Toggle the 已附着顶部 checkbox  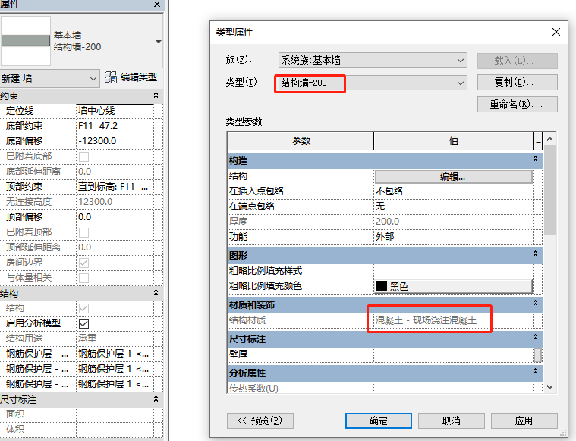83,232
